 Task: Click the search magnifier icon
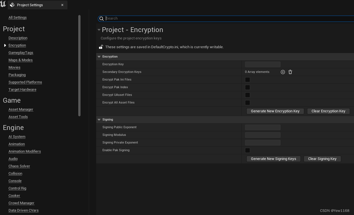pos(102,18)
